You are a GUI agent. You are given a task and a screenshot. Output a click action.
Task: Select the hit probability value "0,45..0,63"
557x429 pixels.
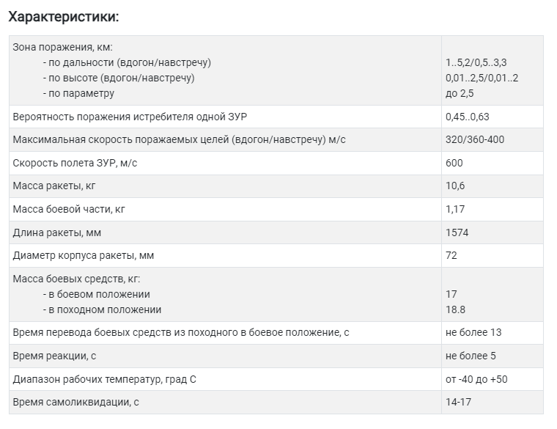pos(467,117)
